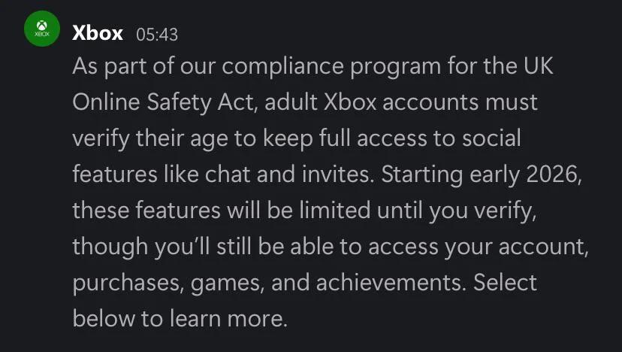Select the words 'verify their age'

click(x=149, y=139)
